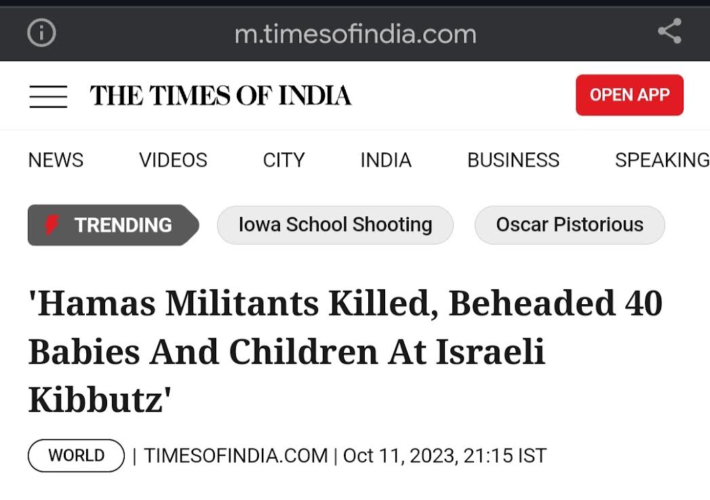The height and width of the screenshot is (500, 710).
Task: Click the Oct 11, 2023 timestamp
Action: point(445,456)
